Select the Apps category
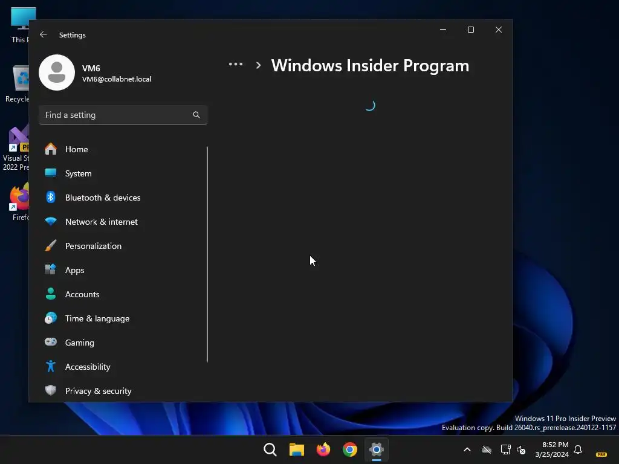Viewport: 619px width, 464px height. (123, 270)
